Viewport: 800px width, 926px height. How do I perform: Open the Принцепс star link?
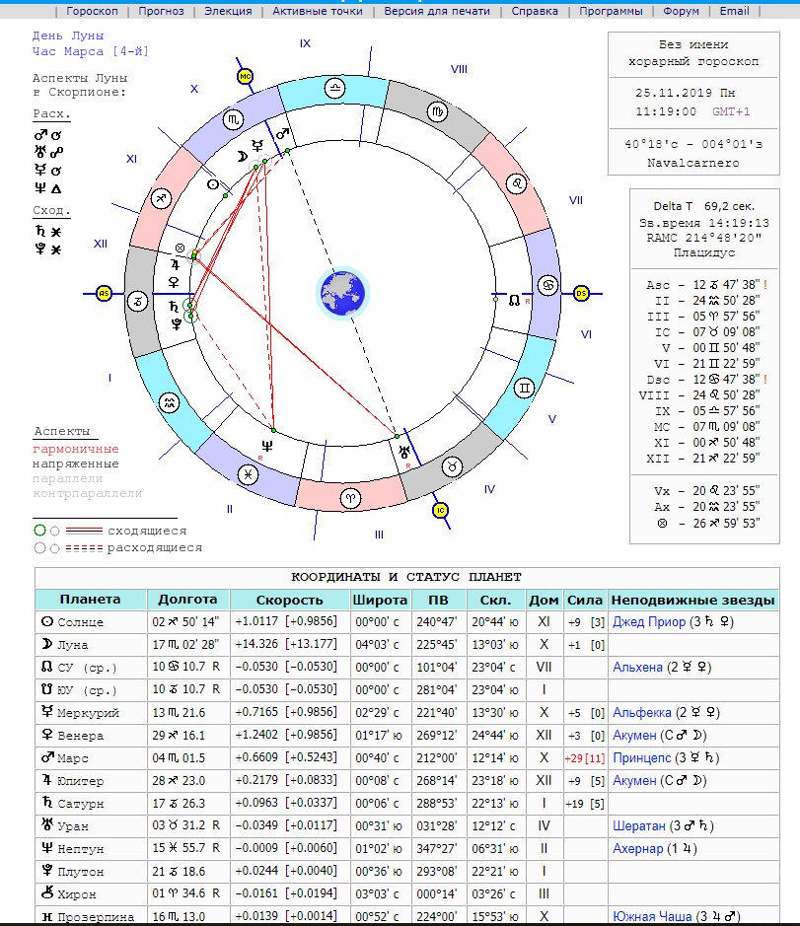pyautogui.click(x=641, y=757)
